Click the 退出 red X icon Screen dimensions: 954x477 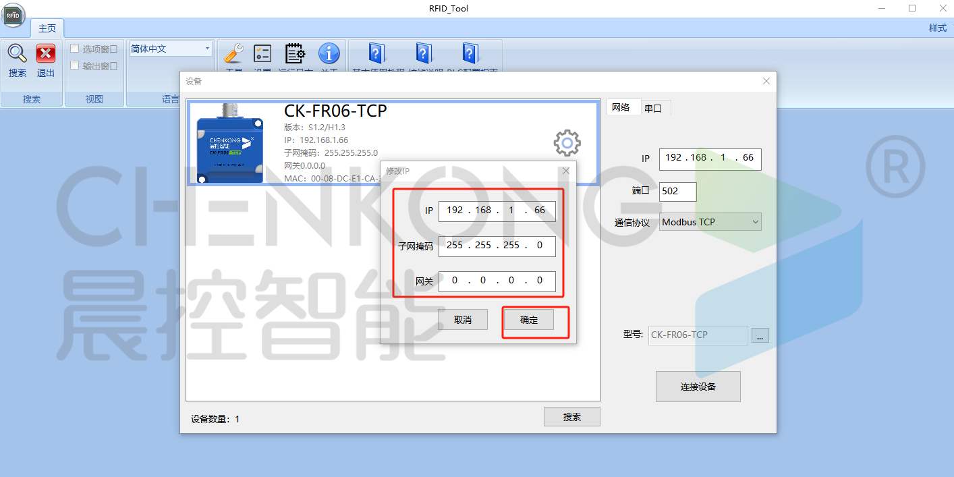pos(46,54)
